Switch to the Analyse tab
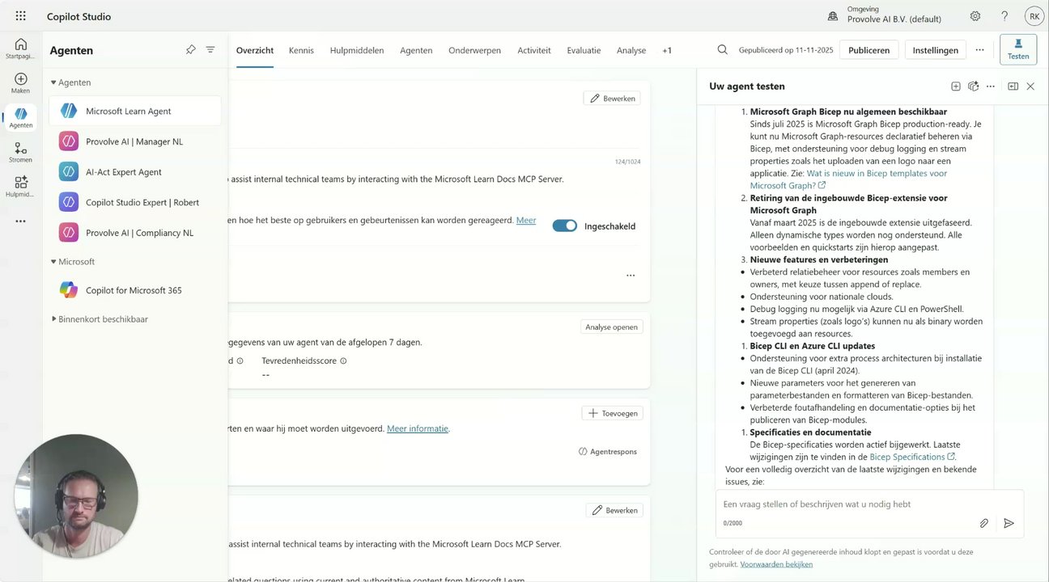Screen dimensions: 1049x582 (x=631, y=50)
